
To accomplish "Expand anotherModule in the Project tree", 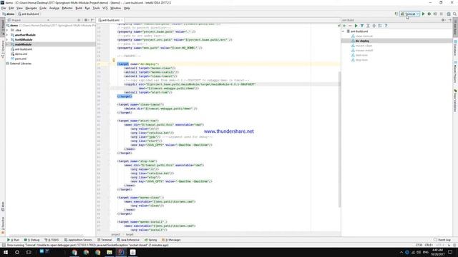I will (7, 35).
